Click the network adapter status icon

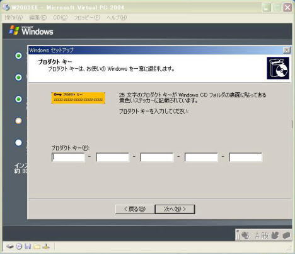tap(46, 246)
